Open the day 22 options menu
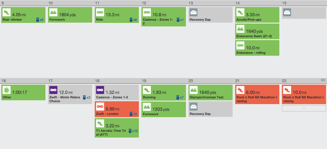Screen dimensions: 327x149 [x=323, y=80]
